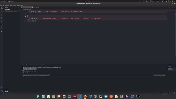Open the Selection menu
This screenshot has height=99, width=176.
pyautogui.click(x=7, y=5)
